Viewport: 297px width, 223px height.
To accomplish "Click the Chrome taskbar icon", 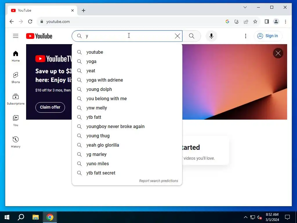I will pos(50,217).
